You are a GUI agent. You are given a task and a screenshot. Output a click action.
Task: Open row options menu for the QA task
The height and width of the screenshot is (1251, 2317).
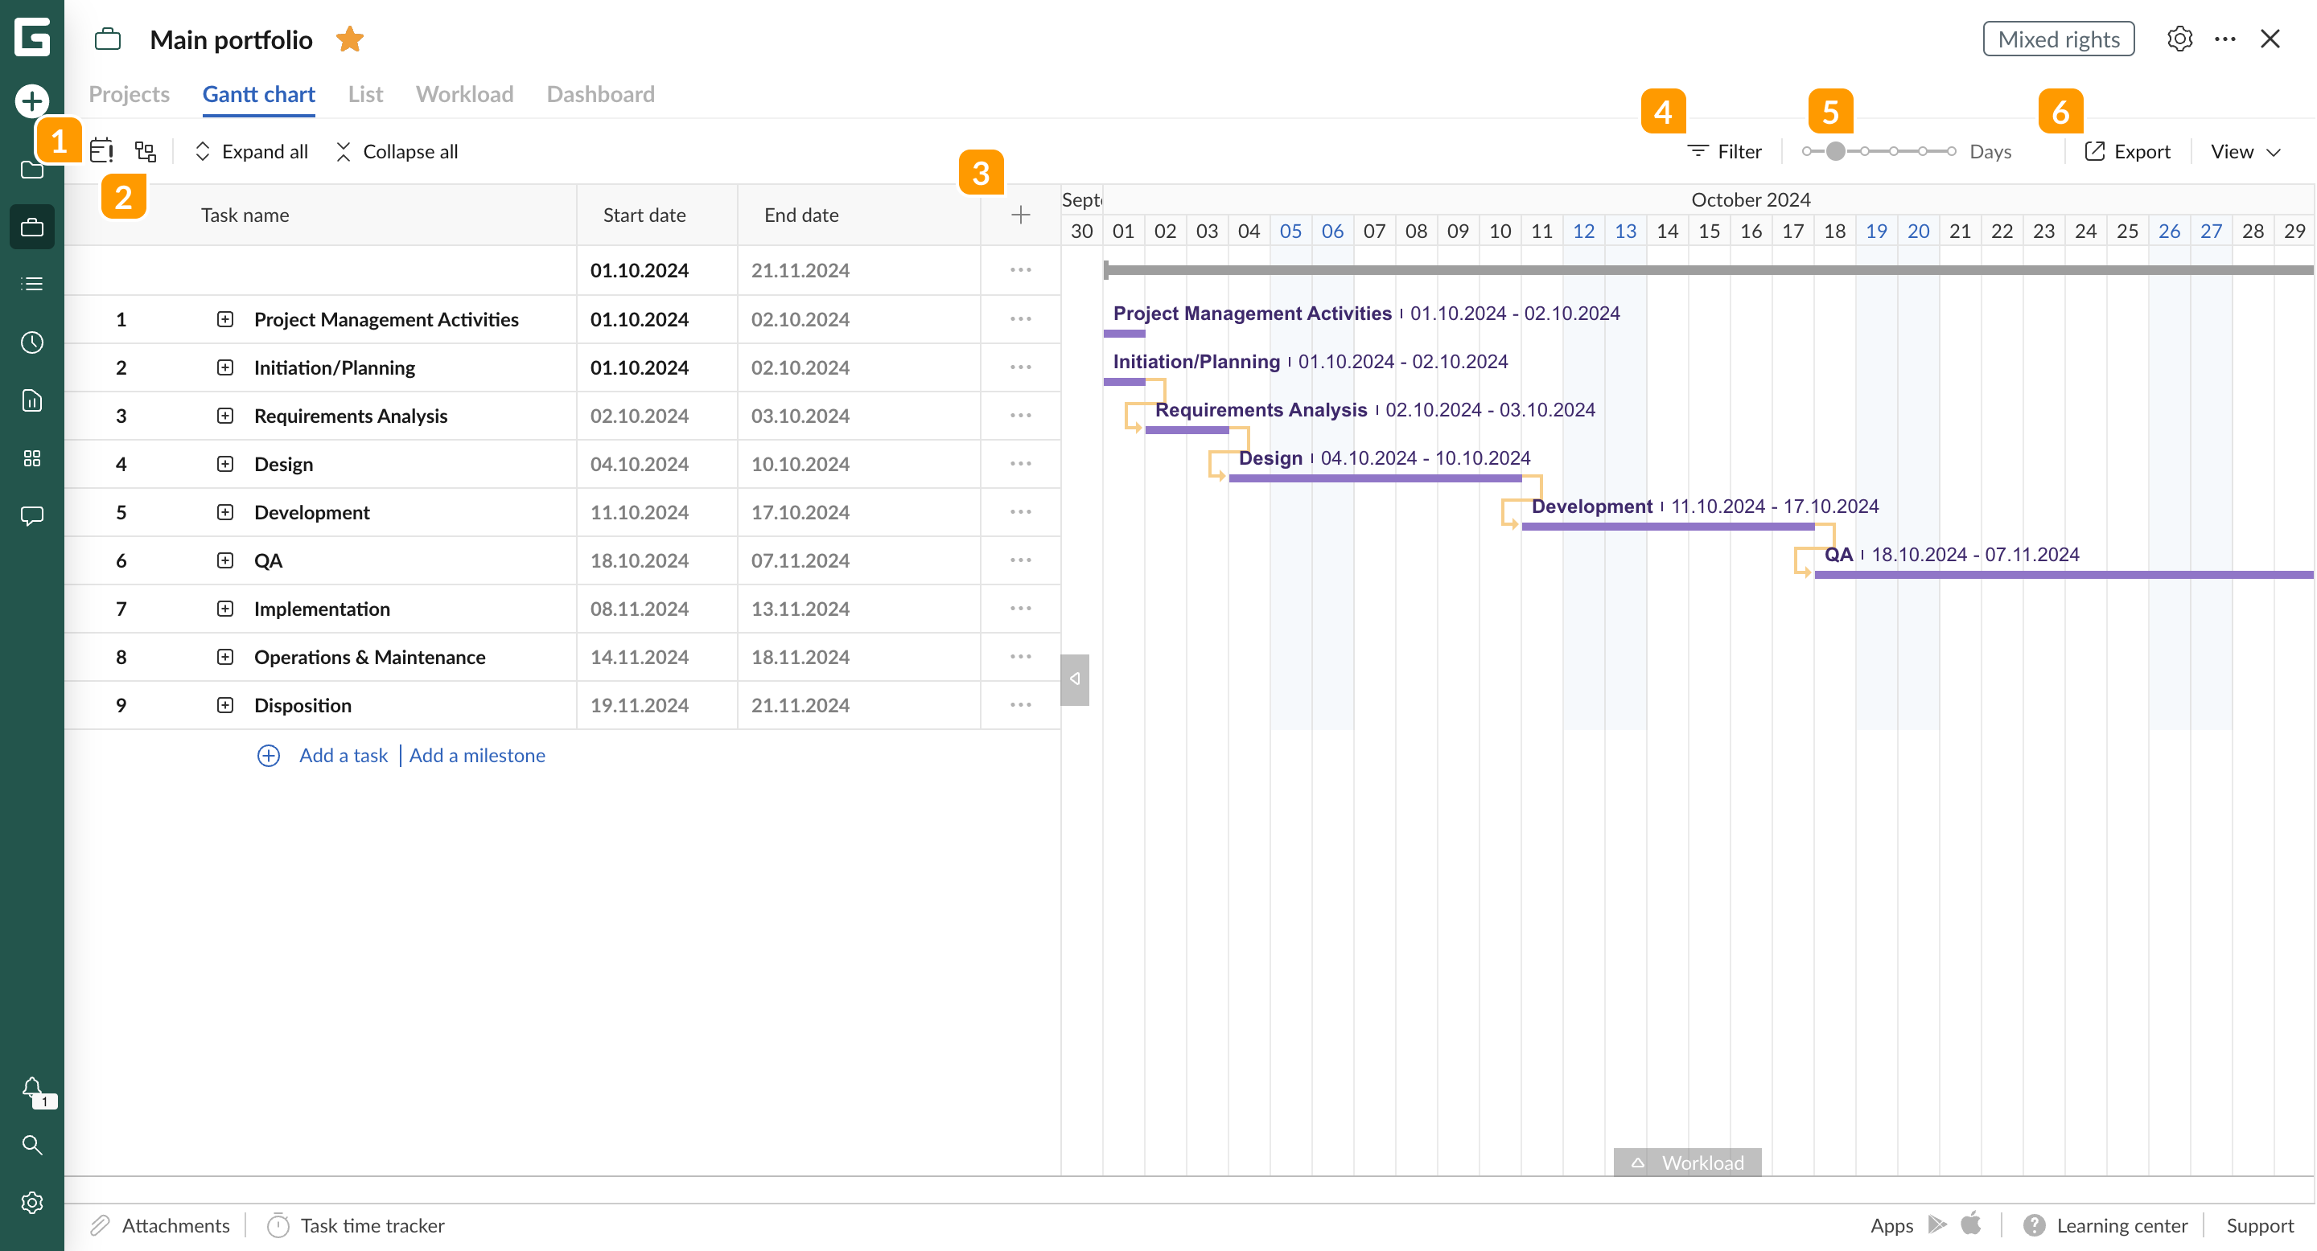pos(1020,560)
